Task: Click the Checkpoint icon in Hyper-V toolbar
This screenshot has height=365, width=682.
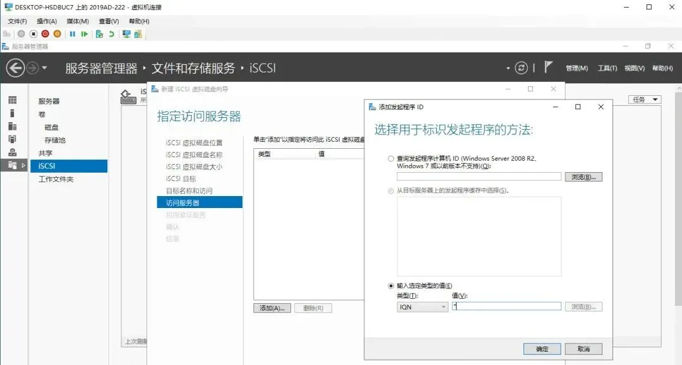Action: (x=100, y=35)
